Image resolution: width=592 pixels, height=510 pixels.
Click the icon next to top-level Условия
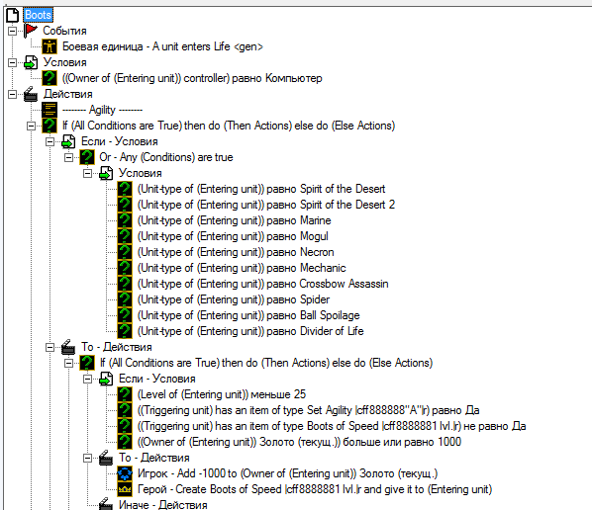pos(31,62)
